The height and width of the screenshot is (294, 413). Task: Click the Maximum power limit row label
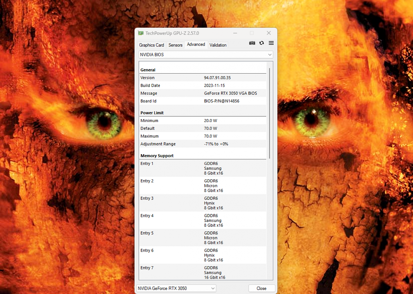[149, 136]
